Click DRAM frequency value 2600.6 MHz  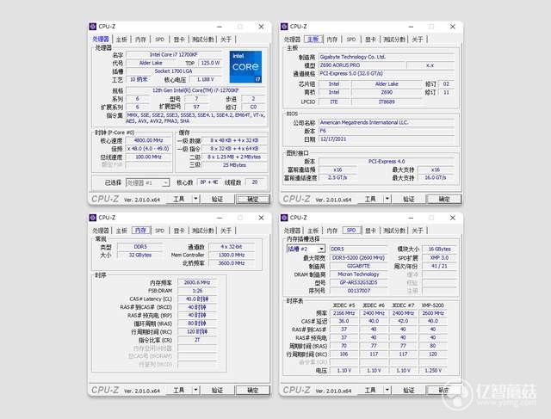pos(197,282)
